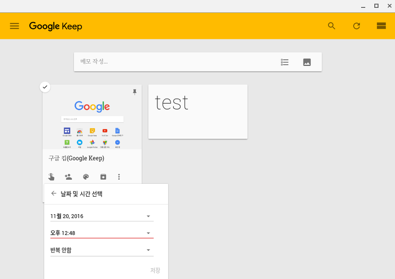Open the three-dot more menu
Screen dimensions: 395x279
pyautogui.click(x=119, y=176)
